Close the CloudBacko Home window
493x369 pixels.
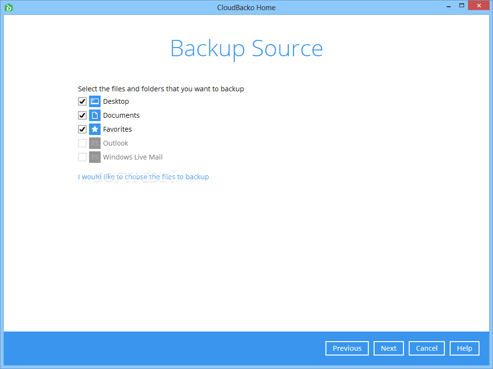479,5
